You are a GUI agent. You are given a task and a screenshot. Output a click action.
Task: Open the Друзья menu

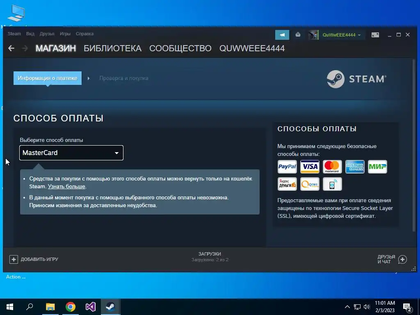coord(47,34)
